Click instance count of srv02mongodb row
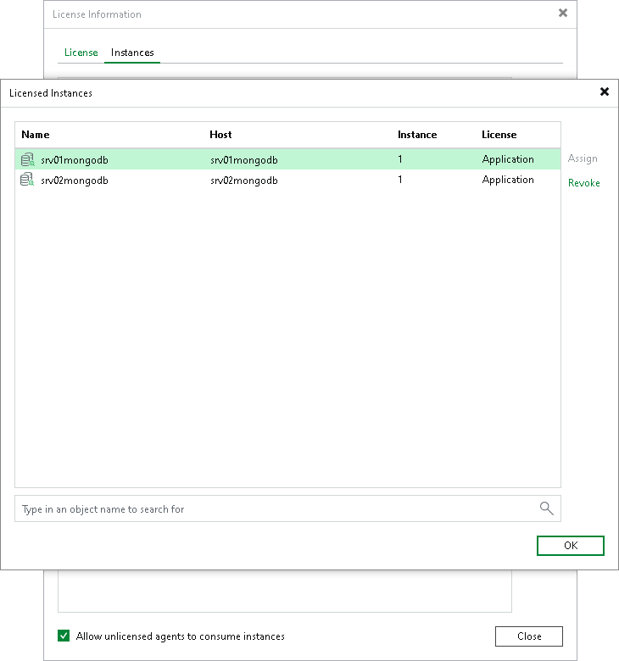The height and width of the screenshot is (661, 619). point(400,180)
